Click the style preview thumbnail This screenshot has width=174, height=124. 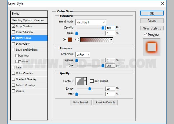[x=152, y=47]
